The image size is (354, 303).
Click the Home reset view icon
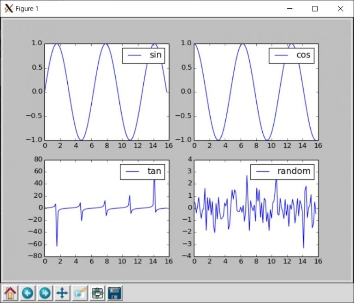pyautogui.click(x=10, y=293)
